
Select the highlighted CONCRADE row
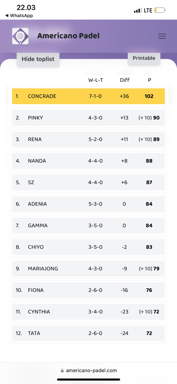point(88,96)
